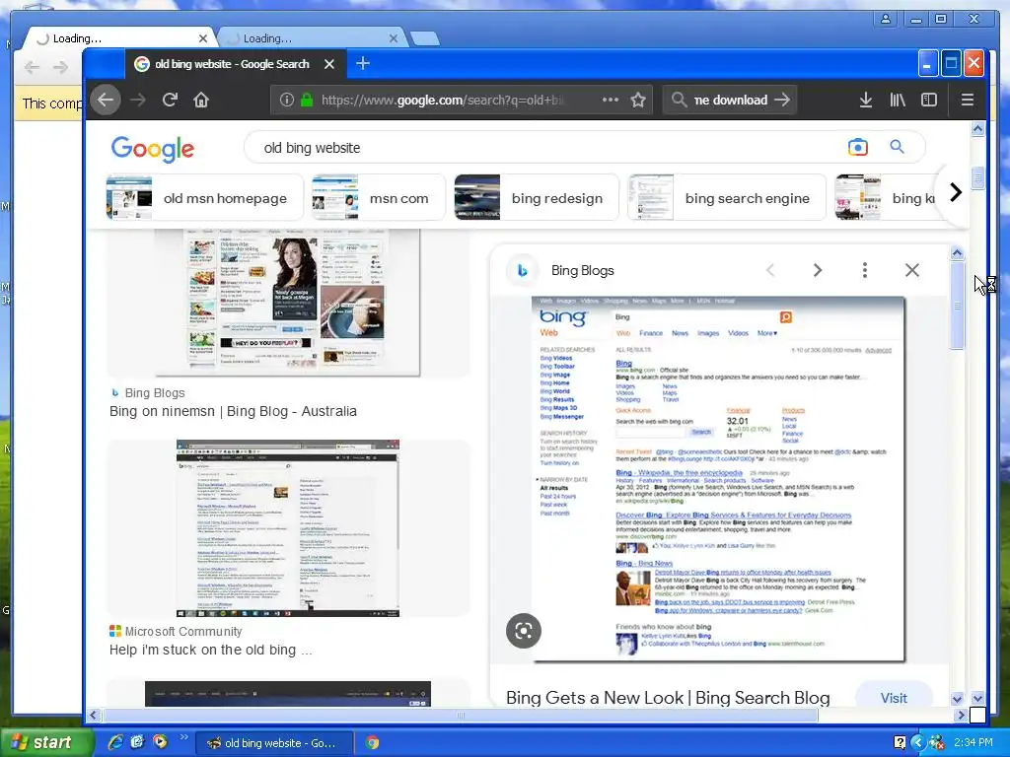Show more suggestion chips with right chevron
The width and height of the screenshot is (1010, 757).
point(956,192)
